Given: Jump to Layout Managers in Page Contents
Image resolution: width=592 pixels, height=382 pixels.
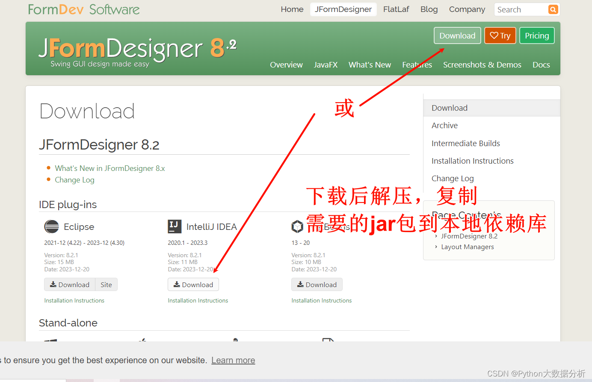Looking at the screenshot, I should coord(468,247).
